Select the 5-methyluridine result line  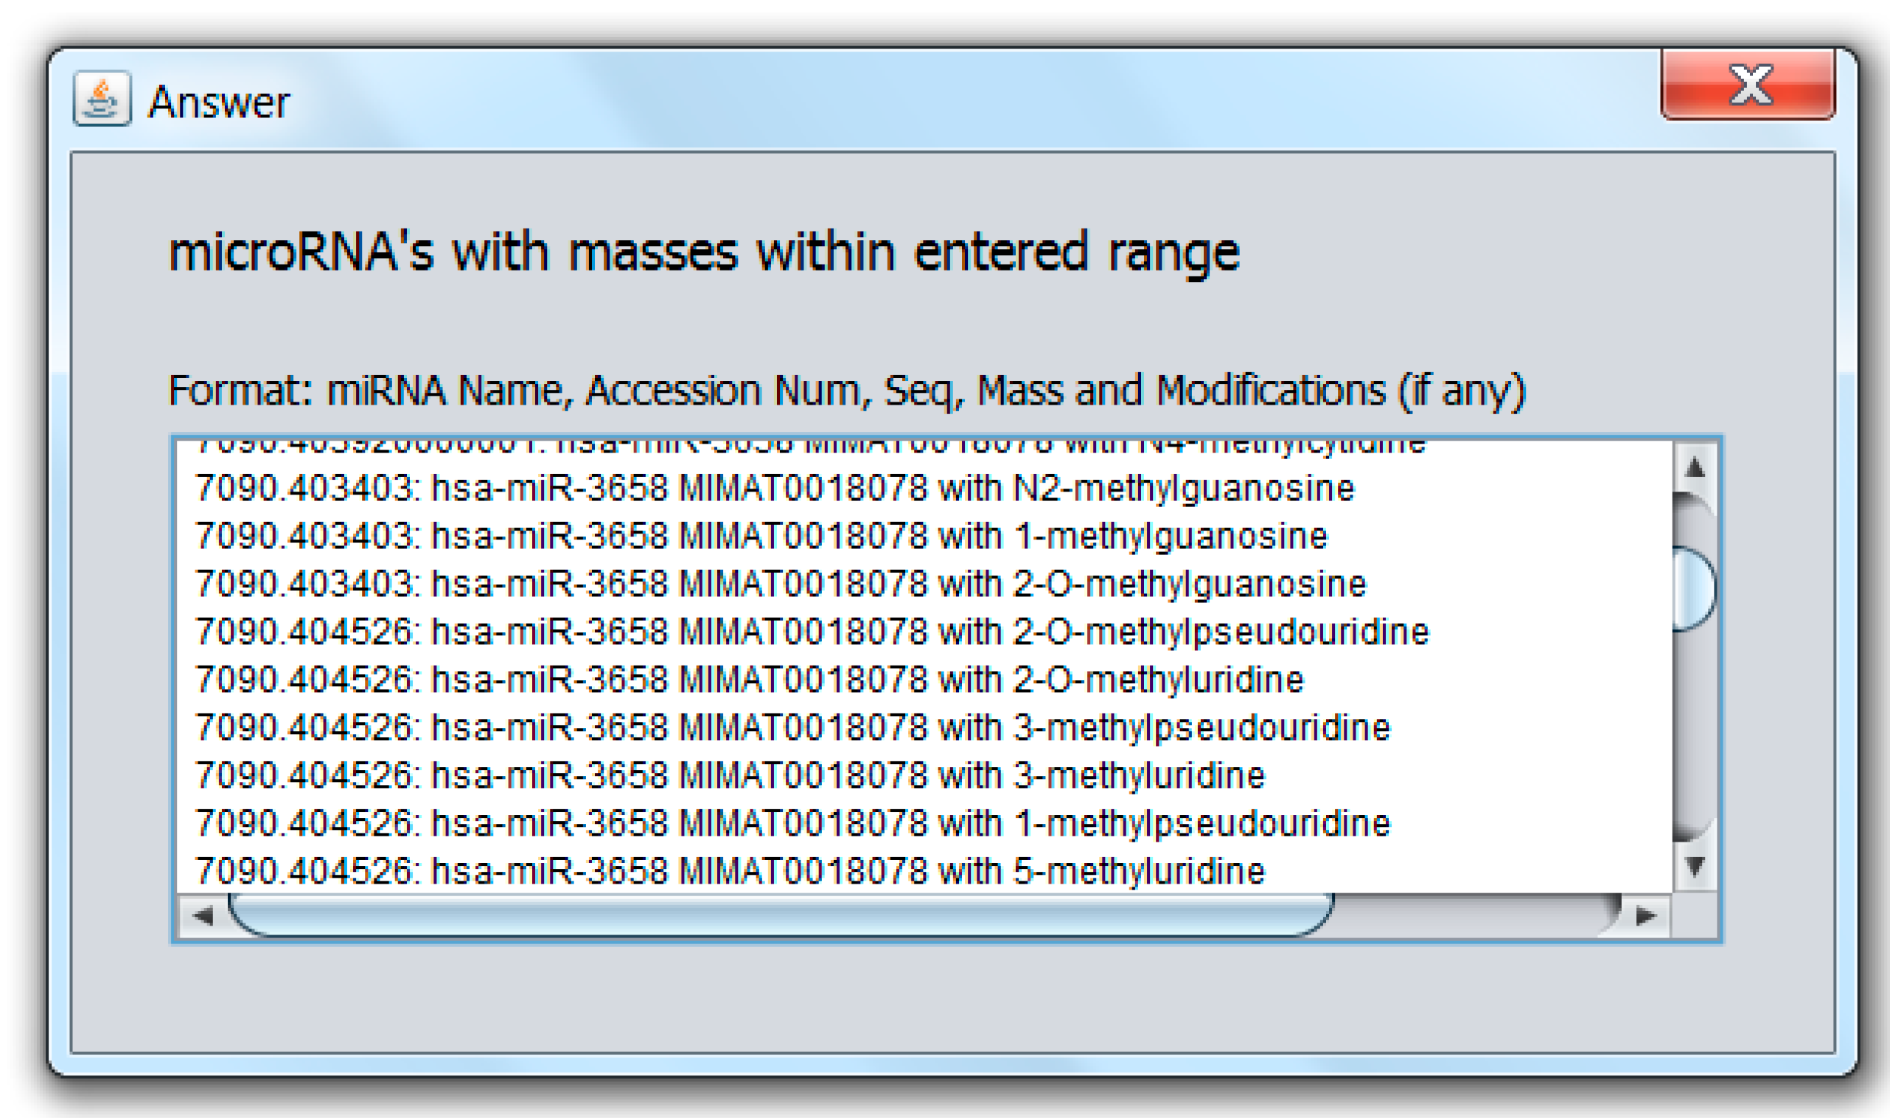(730, 871)
